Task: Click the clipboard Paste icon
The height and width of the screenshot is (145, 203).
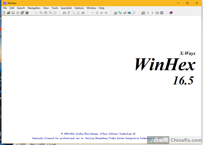Action: (x=46, y=13)
